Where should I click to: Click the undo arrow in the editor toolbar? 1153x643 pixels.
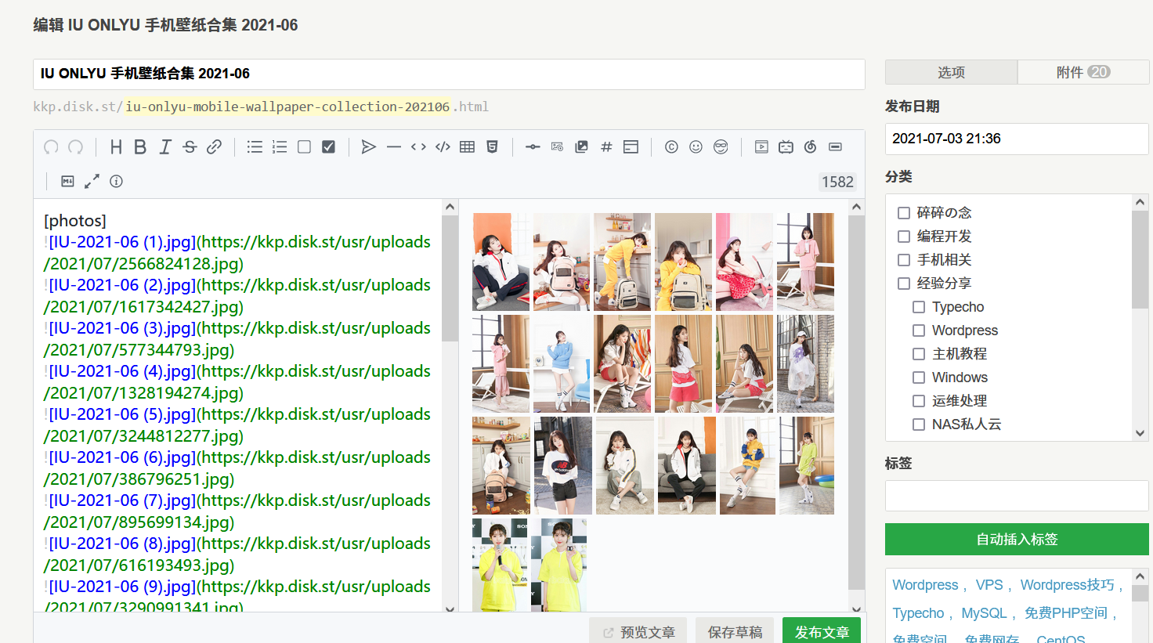(x=51, y=146)
